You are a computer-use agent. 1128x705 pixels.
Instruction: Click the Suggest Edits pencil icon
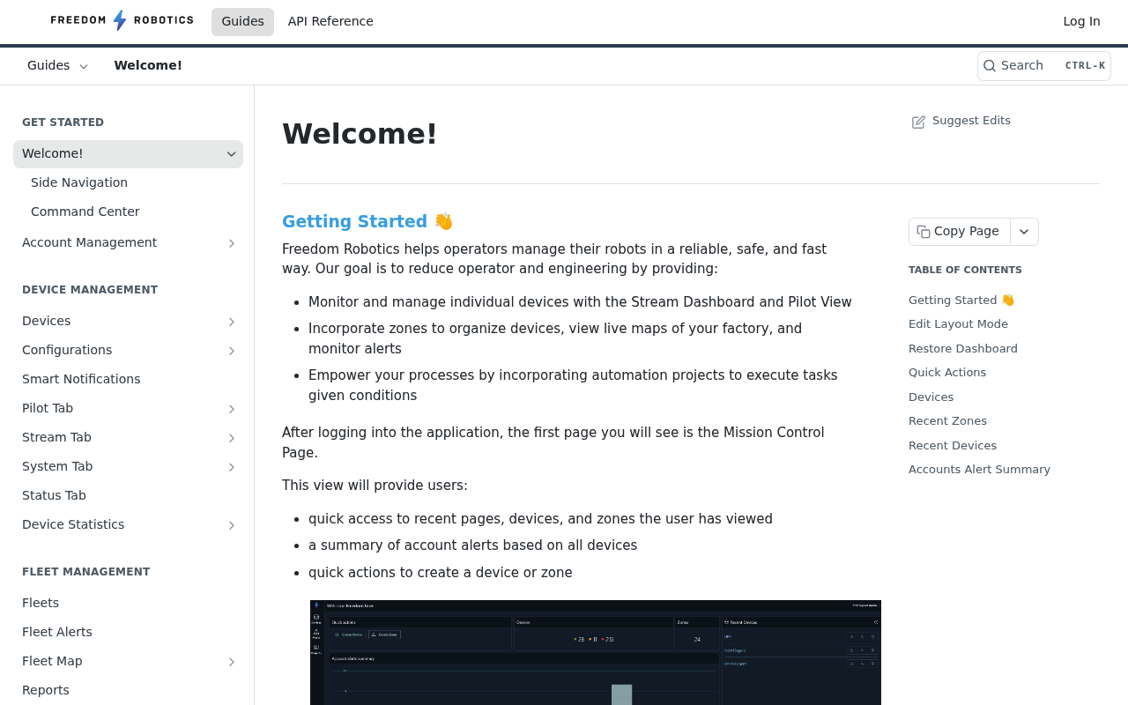[918, 122]
